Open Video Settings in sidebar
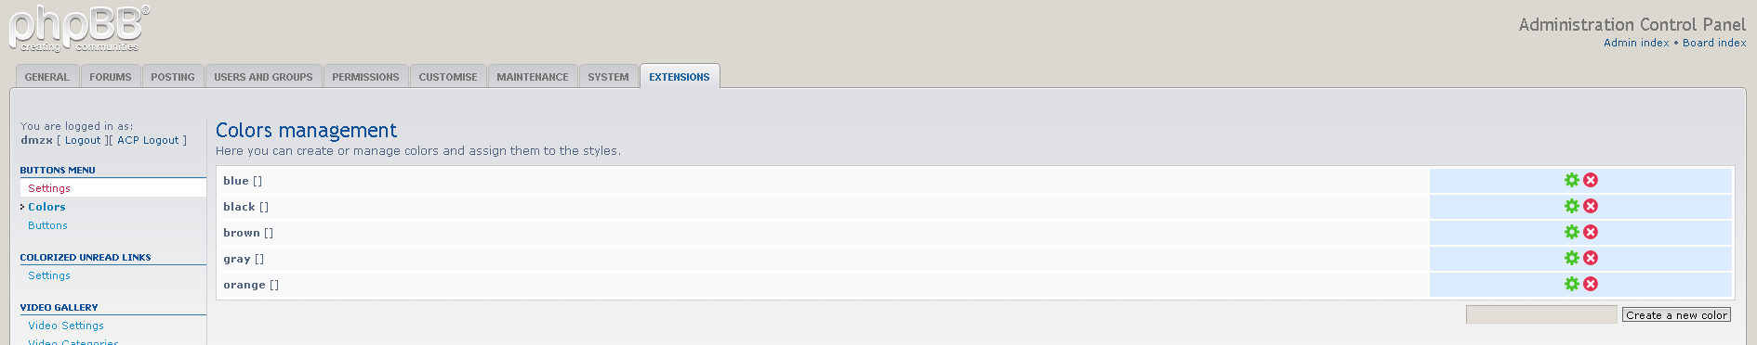The image size is (1757, 345). coord(66,326)
